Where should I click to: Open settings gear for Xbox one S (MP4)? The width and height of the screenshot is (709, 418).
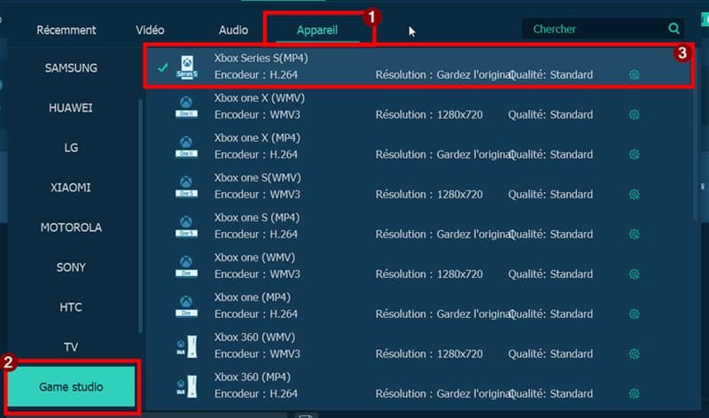point(634,234)
